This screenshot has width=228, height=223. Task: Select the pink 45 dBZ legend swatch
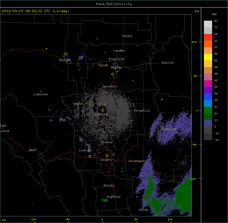coord(208,77)
